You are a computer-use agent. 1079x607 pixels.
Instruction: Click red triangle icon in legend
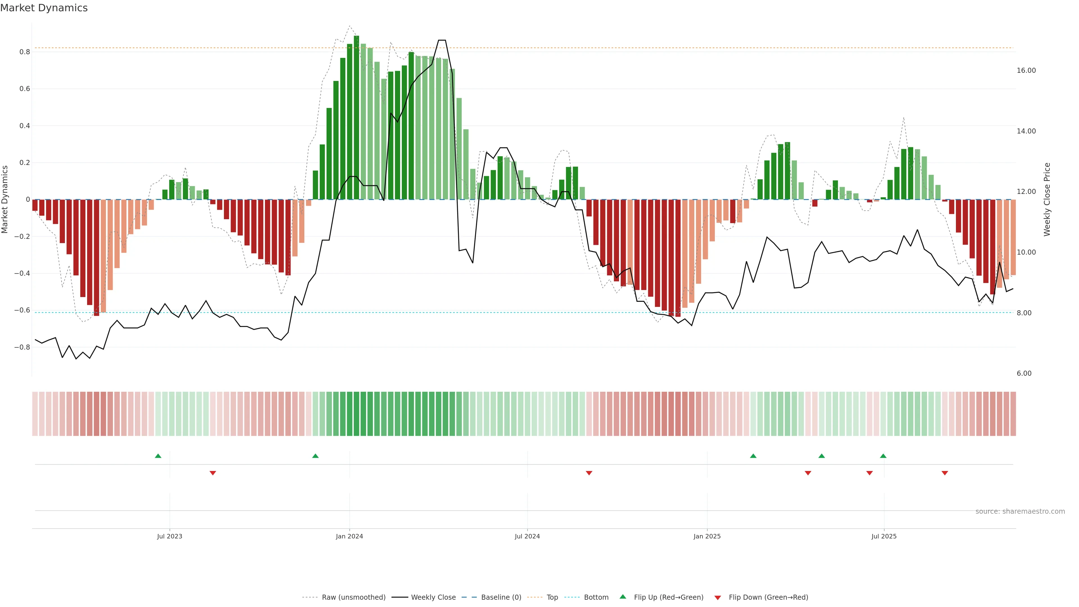pos(718,597)
